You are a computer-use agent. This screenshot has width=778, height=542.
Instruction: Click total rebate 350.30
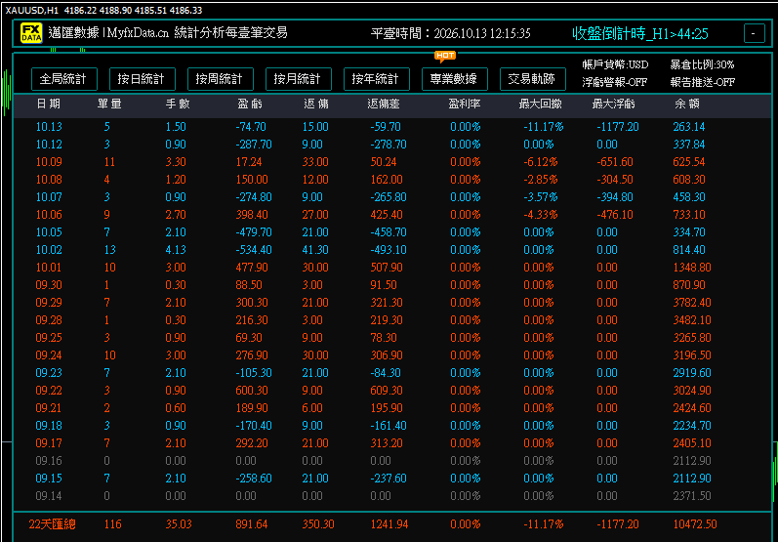tap(318, 524)
